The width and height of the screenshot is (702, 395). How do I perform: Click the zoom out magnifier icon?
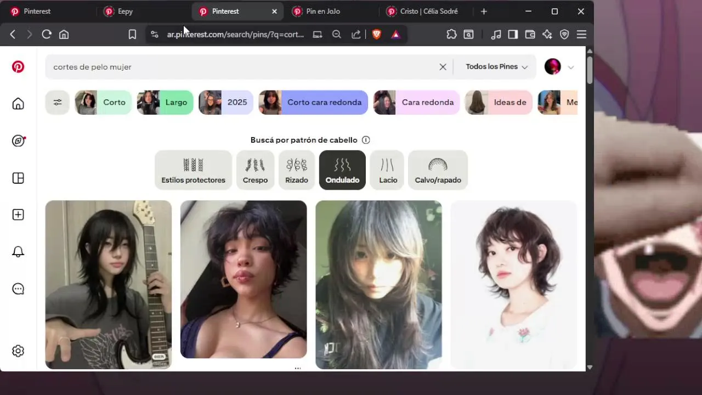click(x=337, y=35)
